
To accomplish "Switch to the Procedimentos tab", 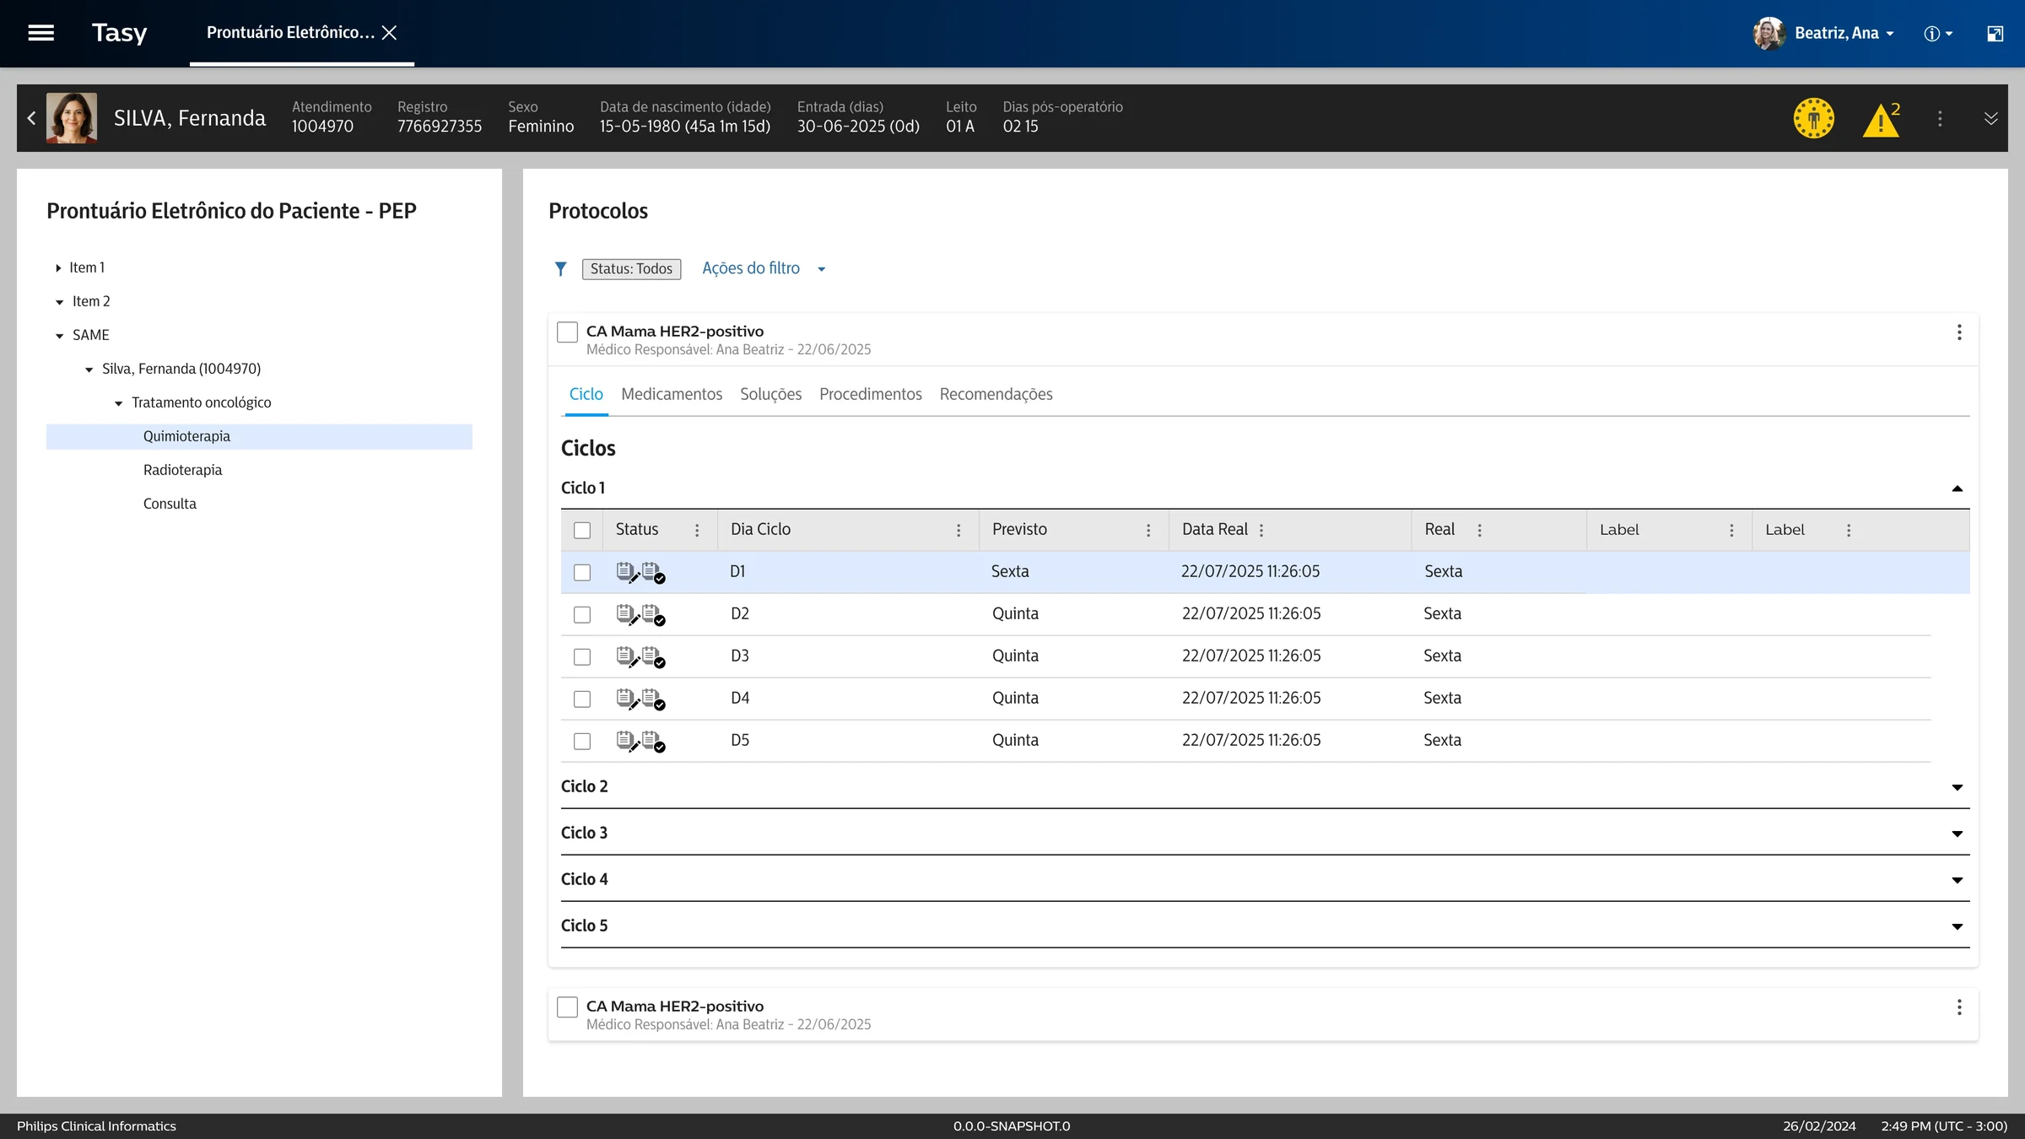I will [x=870, y=394].
